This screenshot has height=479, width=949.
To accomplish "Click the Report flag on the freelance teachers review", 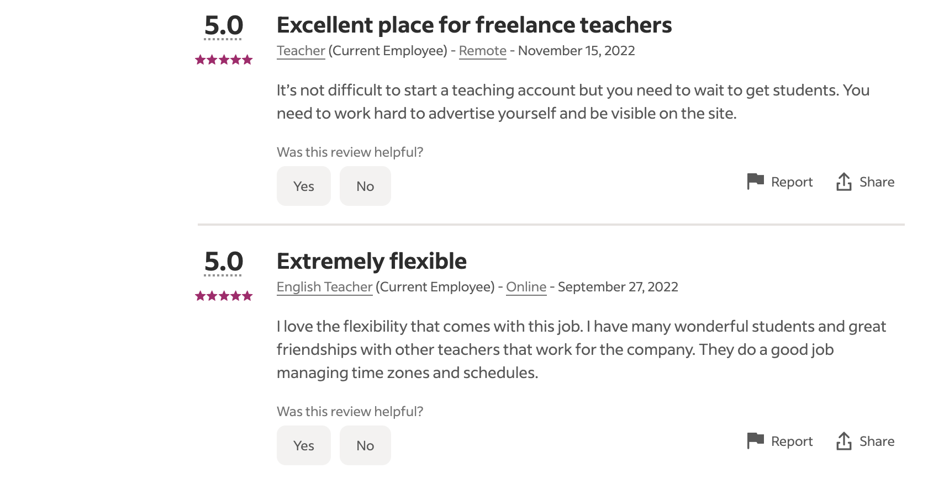I will tap(755, 182).
